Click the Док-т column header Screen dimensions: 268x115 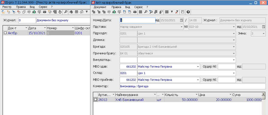point(18,28)
